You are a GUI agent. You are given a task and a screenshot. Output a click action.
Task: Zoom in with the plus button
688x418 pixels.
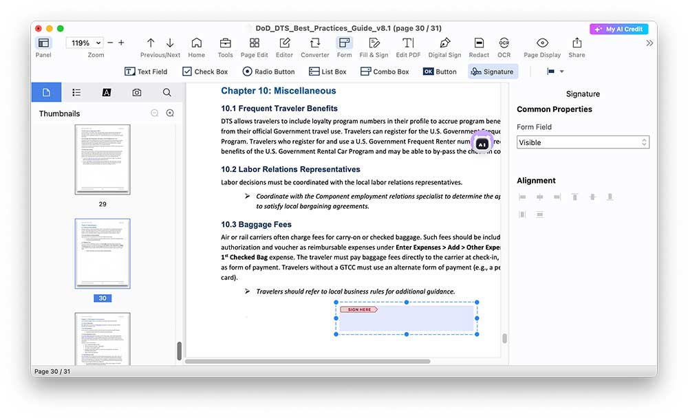pyautogui.click(x=121, y=43)
